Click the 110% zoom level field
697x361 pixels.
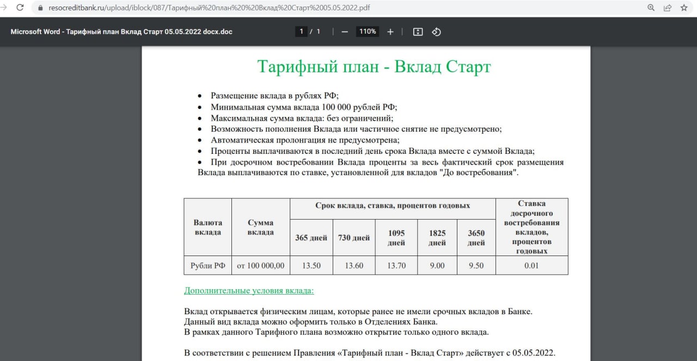coord(368,32)
